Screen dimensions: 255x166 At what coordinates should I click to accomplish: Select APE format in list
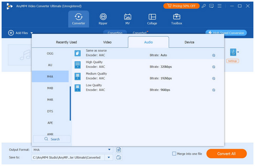click(50, 123)
